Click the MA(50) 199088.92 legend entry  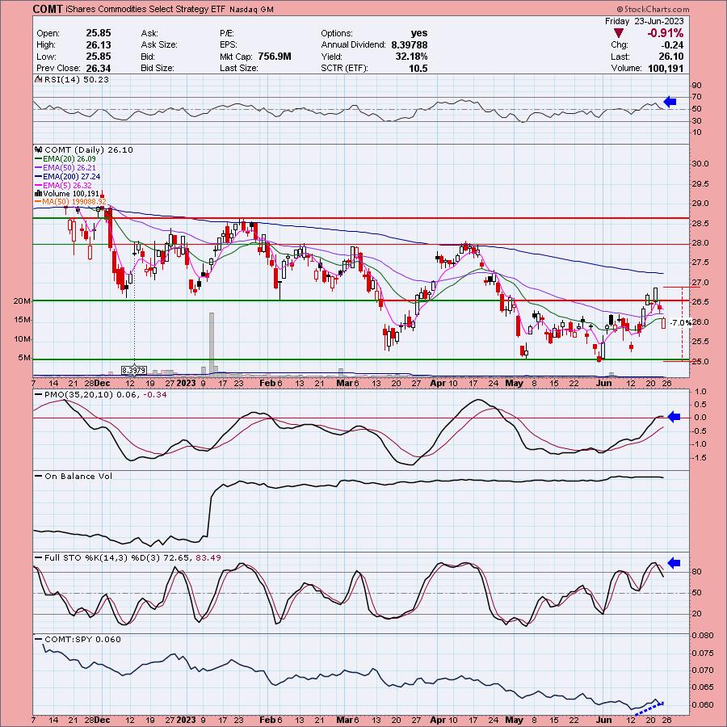[x=70, y=202]
